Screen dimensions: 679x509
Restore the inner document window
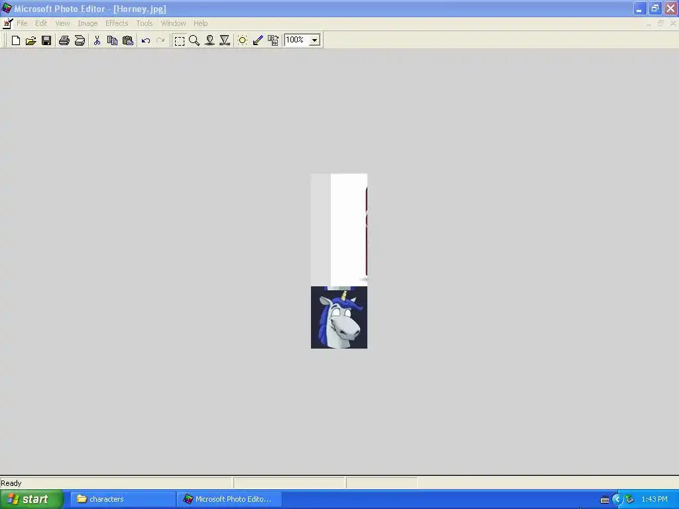(661, 23)
